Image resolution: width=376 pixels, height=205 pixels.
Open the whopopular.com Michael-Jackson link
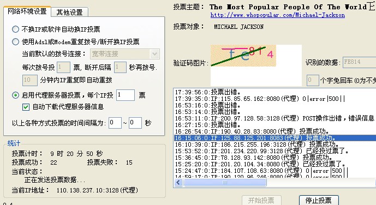coord(277,15)
